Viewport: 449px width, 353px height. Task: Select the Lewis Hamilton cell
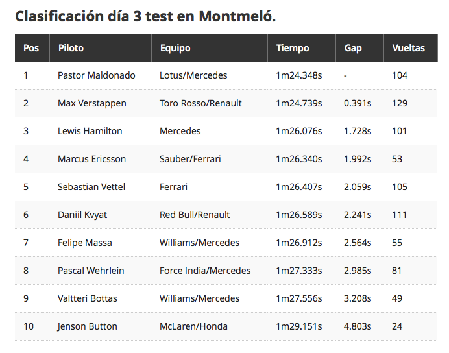pyautogui.click(x=90, y=131)
